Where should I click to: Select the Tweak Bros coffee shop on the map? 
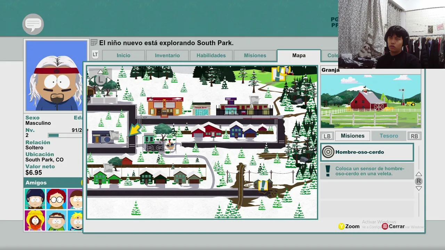coord(201,109)
